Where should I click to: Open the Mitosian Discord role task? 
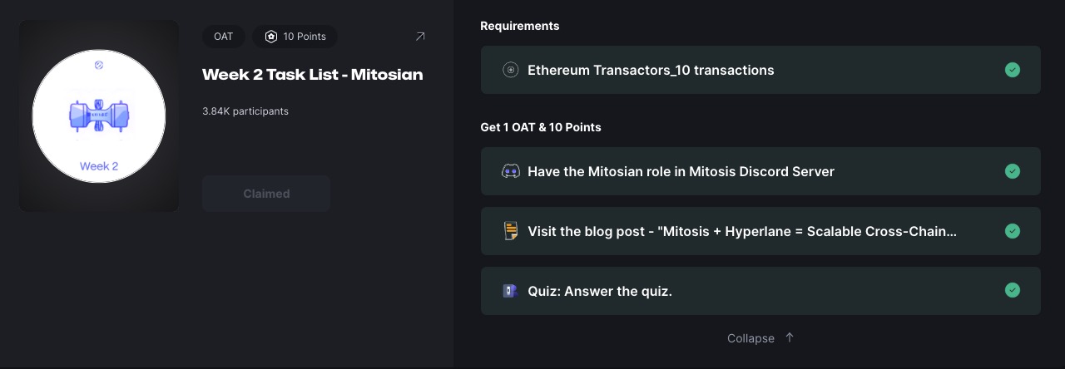[681, 171]
